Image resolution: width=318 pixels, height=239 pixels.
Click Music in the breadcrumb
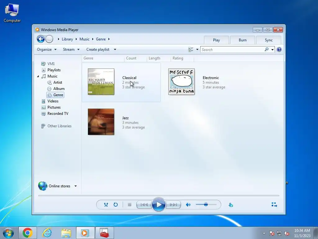click(84, 39)
